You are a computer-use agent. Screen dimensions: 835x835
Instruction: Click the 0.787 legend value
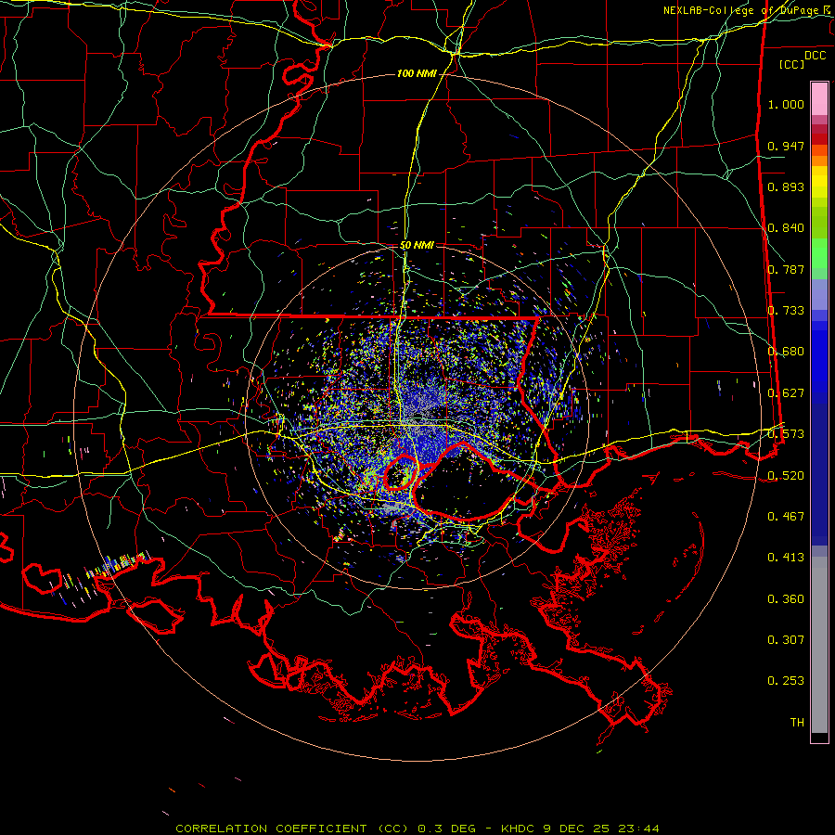coord(786,269)
